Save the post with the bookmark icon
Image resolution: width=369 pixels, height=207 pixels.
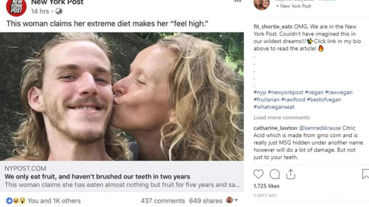[x=365, y=174]
